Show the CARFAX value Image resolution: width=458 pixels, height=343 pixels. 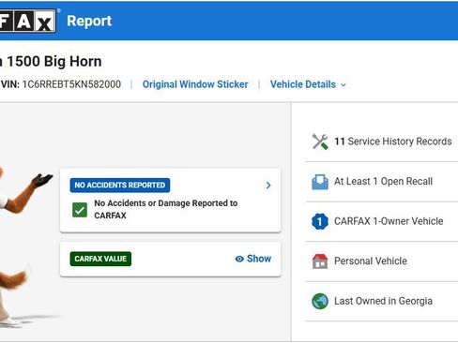click(x=252, y=259)
